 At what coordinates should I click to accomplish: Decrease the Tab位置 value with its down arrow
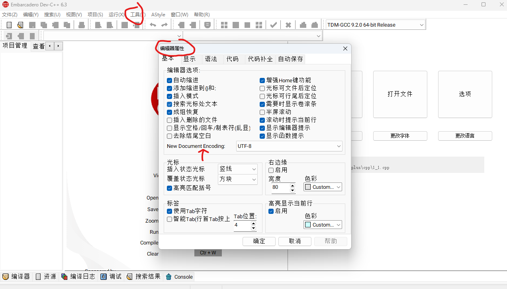(x=253, y=228)
